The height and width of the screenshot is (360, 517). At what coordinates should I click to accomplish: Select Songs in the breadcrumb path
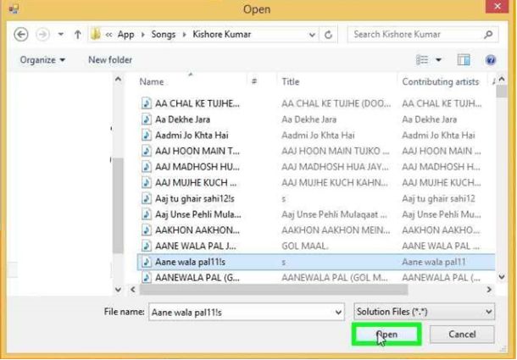point(164,34)
